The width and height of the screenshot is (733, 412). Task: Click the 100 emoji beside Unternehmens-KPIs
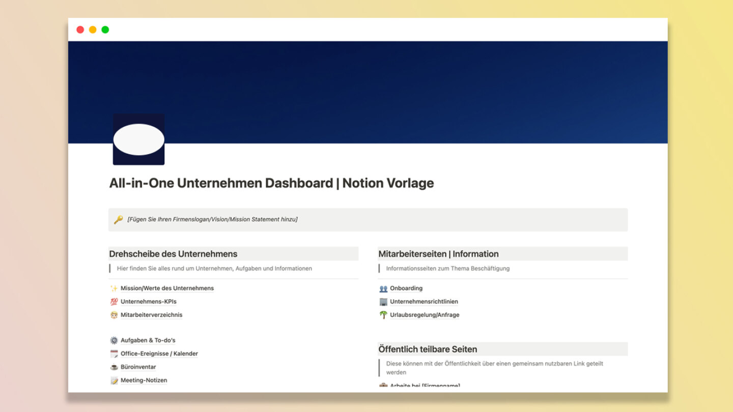pyautogui.click(x=114, y=302)
